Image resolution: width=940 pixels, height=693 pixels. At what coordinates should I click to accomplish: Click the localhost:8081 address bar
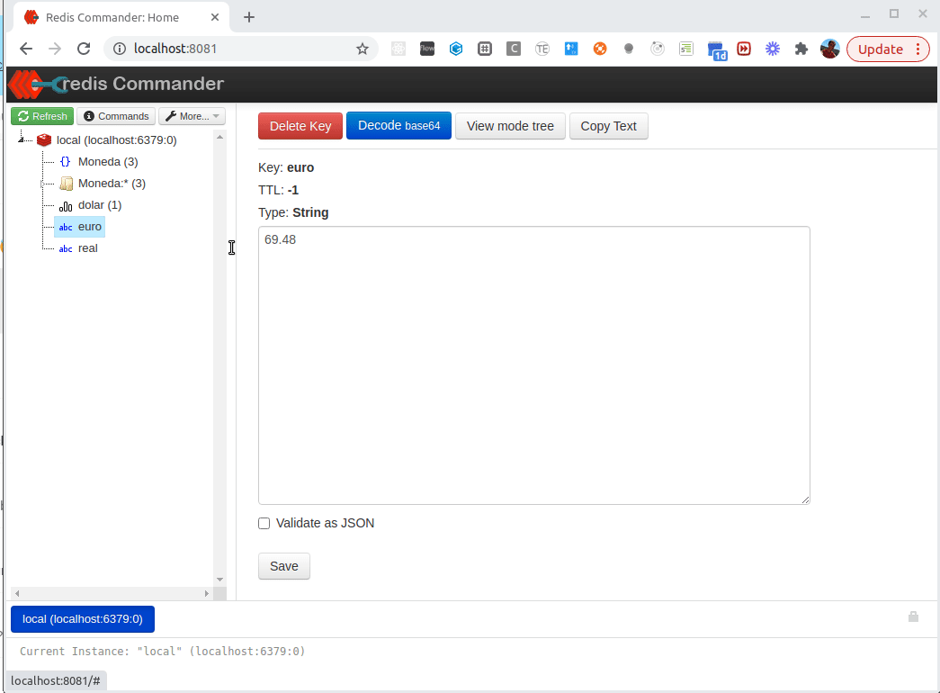pyautogui.click(x=240, y=49)
